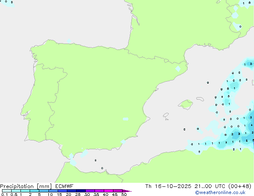Click the '0.1' legend scale label
Viewport: 254px width, 196px height.
(4, 194)
